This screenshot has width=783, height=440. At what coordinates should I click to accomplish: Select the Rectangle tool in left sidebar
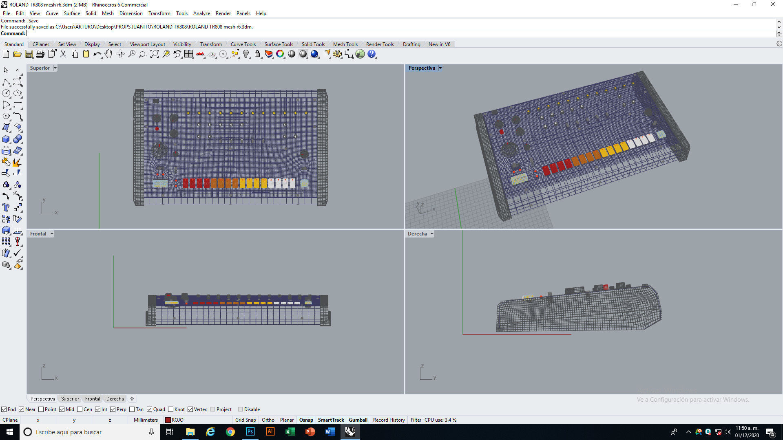(x=17, y=105)
